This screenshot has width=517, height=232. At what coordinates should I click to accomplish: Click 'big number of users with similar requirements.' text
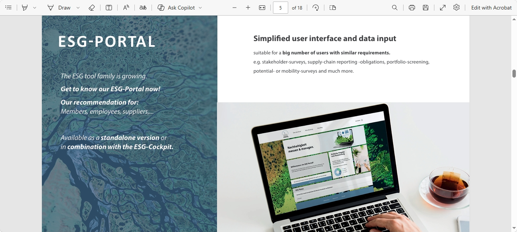(336, 53)
